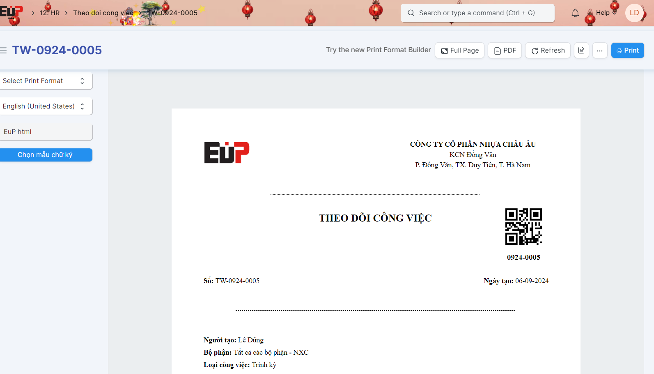
Task: Open the English (United States) language dropdown
Action: (45, 106)
